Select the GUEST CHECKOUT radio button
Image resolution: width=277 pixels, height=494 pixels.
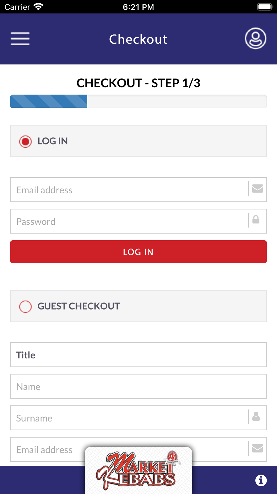(x=25, y=306)
